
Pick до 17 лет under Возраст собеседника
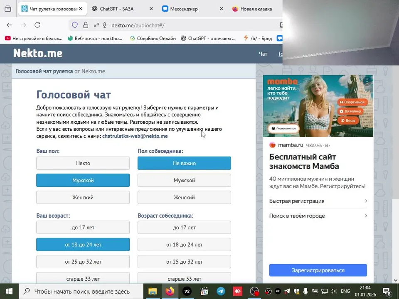pos(184,228)
